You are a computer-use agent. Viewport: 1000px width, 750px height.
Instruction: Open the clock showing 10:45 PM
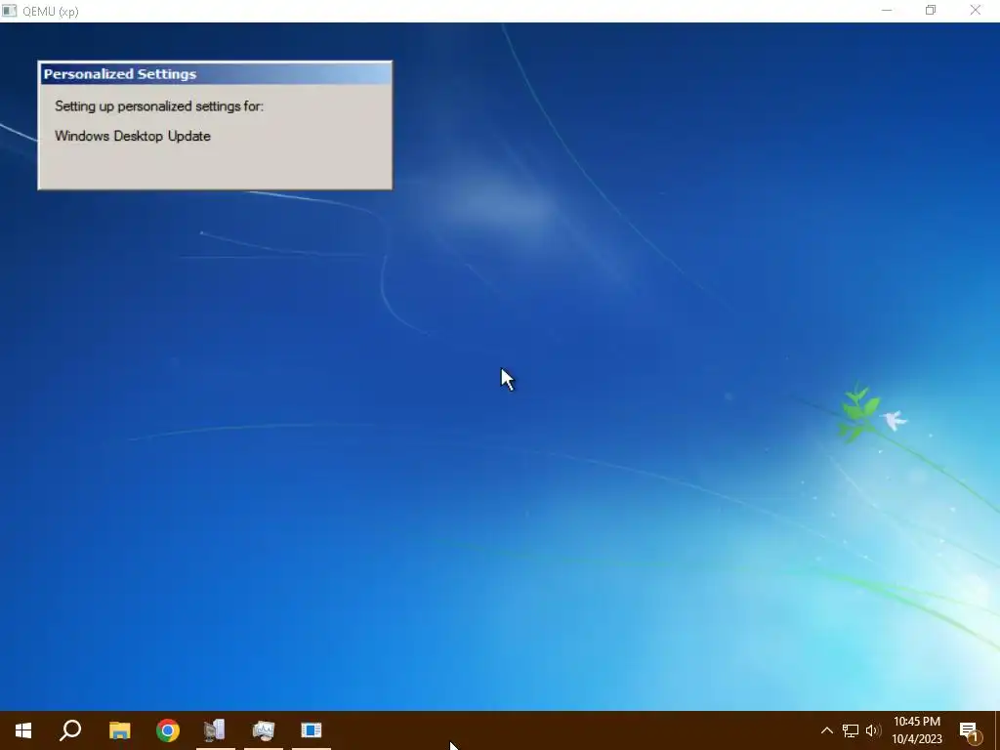click(x=916, y=730)
